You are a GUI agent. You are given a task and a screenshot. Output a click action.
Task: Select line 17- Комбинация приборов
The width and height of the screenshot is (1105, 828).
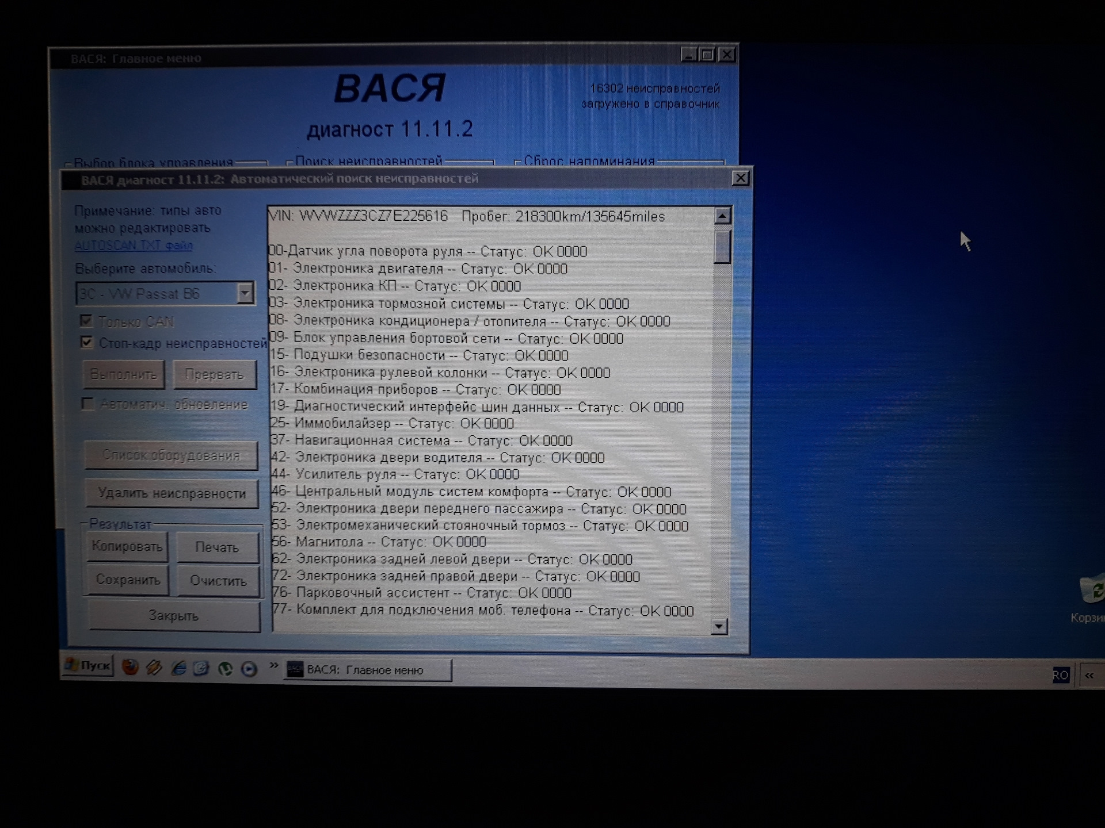pos(416,389)
